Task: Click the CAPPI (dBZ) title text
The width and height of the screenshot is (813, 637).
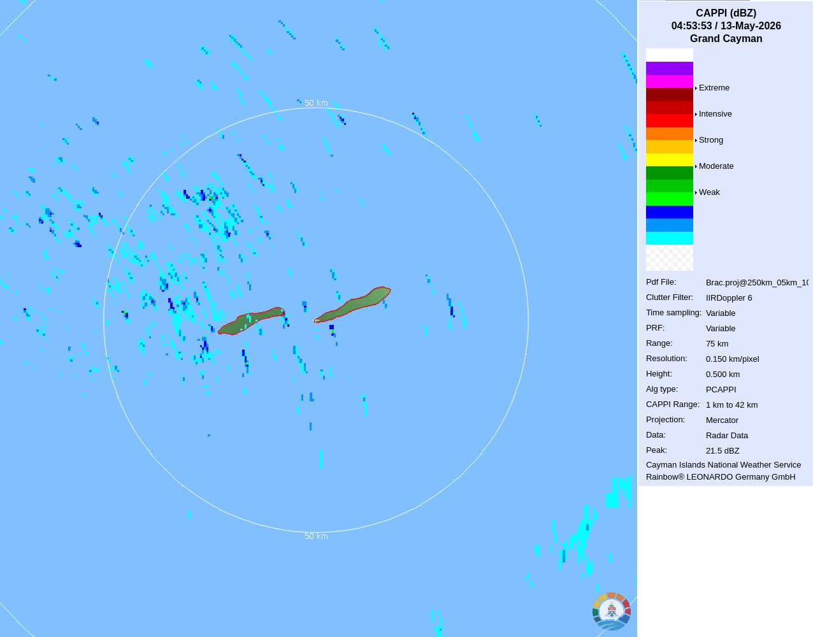Action: tap(726, 13)
